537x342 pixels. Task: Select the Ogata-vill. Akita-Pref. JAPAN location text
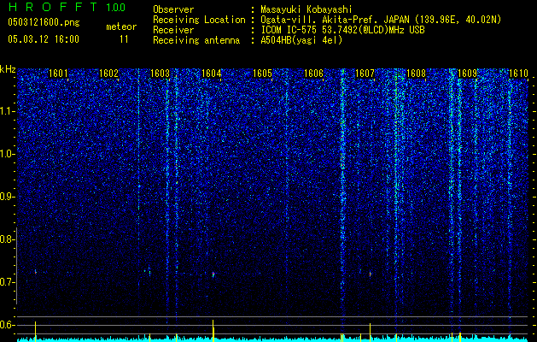pyautogui.click(x=381, y=20)
